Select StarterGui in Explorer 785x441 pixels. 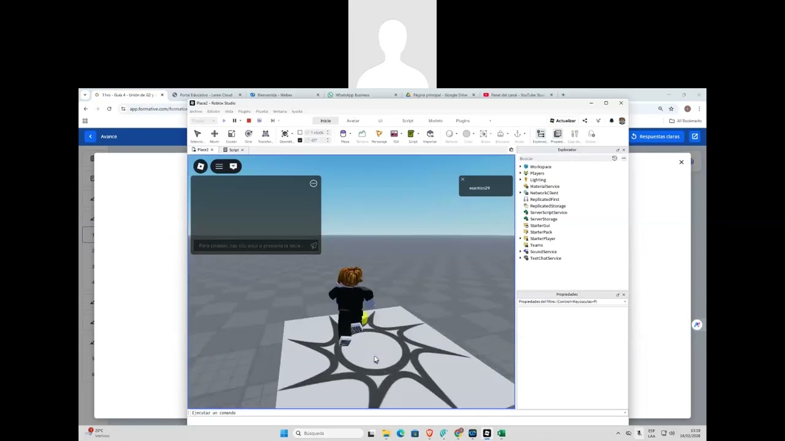540,225
